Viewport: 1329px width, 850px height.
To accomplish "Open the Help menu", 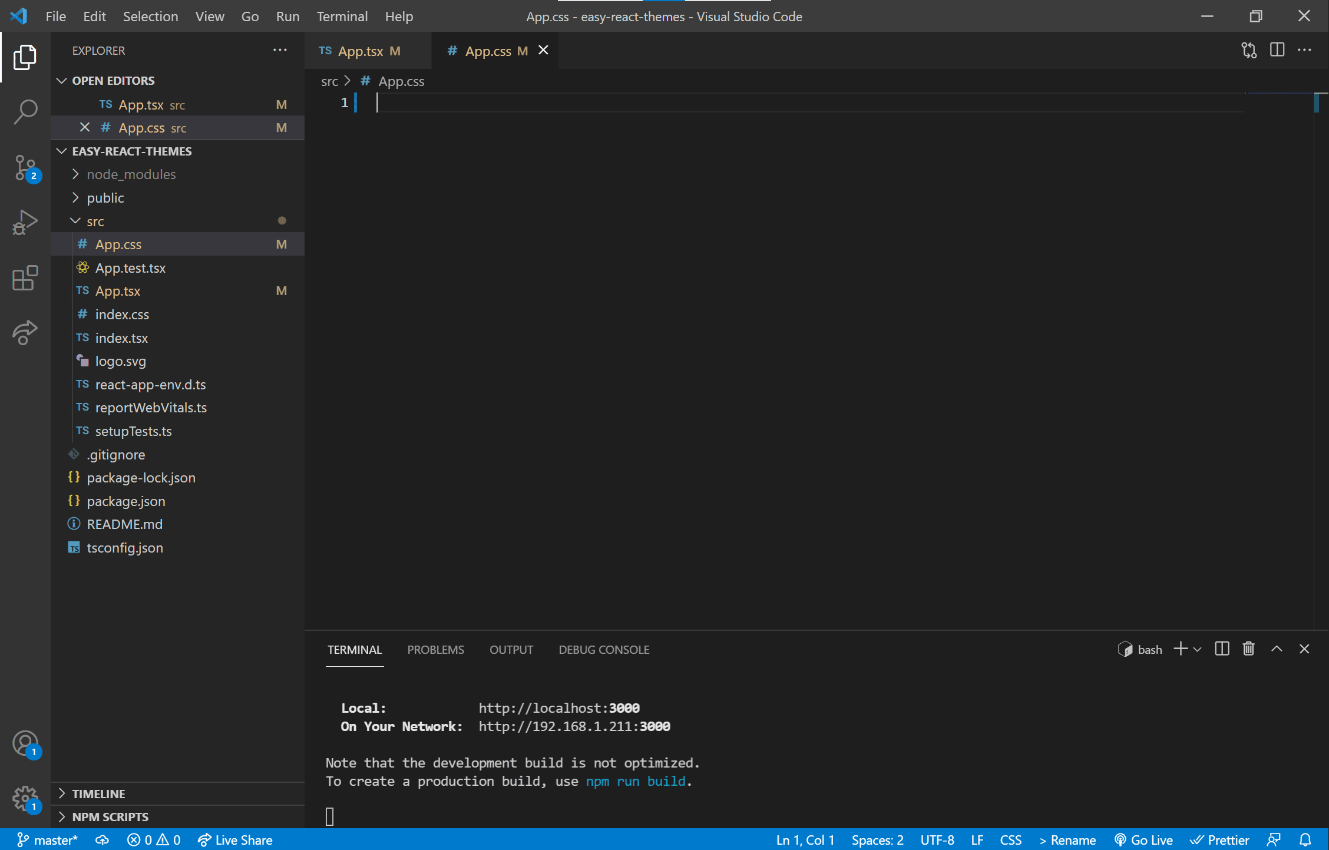I will (399, 16).
